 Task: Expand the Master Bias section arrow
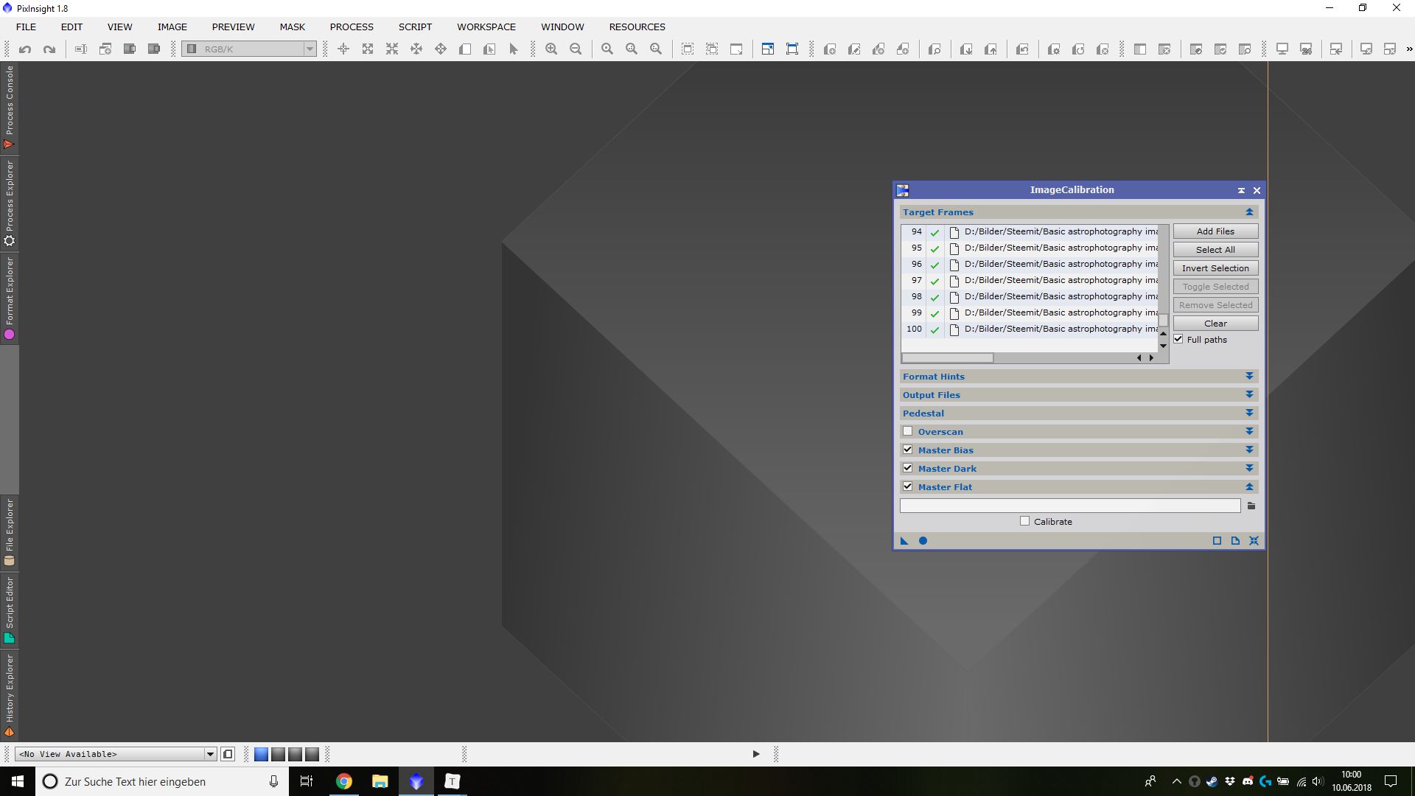(x=1249, y=450)
